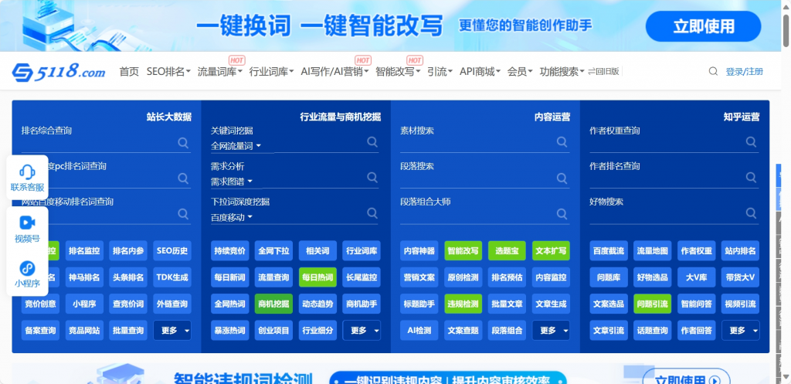The width and height of the screenshot is (791, 384).
Task: Click search icon beside 排名综合查询
Action: pos(183,143)
